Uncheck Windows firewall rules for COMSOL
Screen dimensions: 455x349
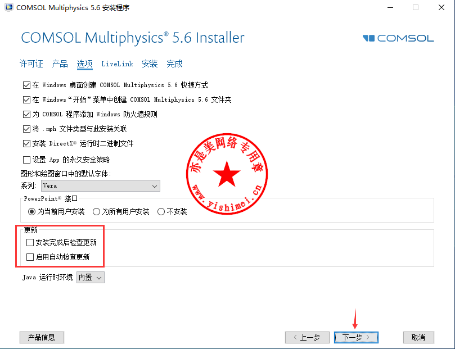tap(26, 114)
